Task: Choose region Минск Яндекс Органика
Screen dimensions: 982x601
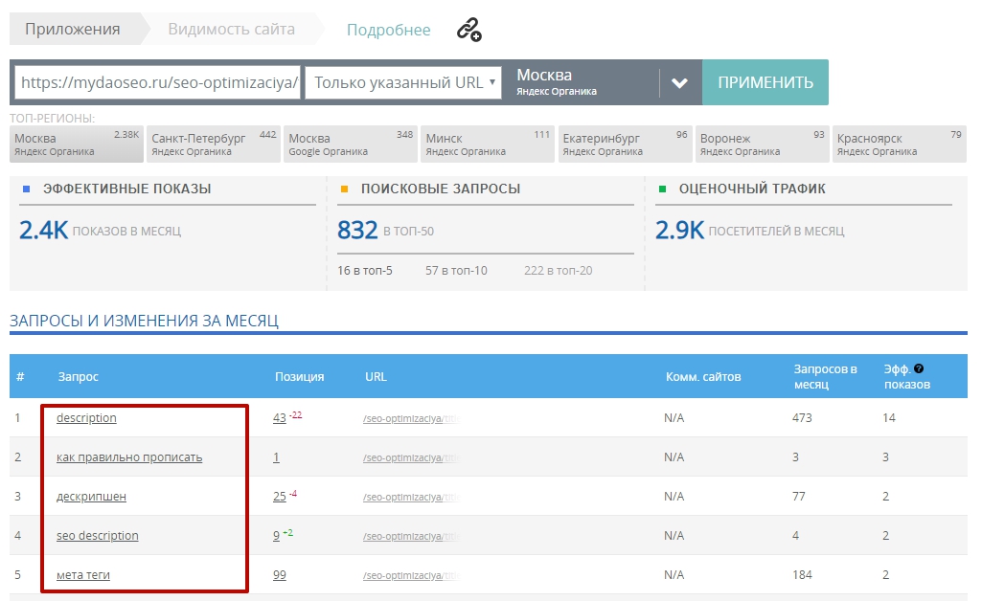Action: pyautogui.click(x=488, y=145)
